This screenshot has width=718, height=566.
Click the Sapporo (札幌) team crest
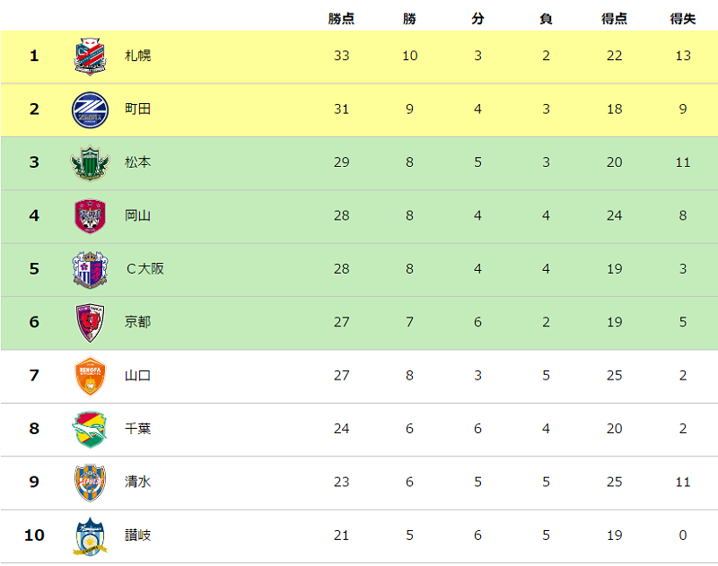click(90, 57)
